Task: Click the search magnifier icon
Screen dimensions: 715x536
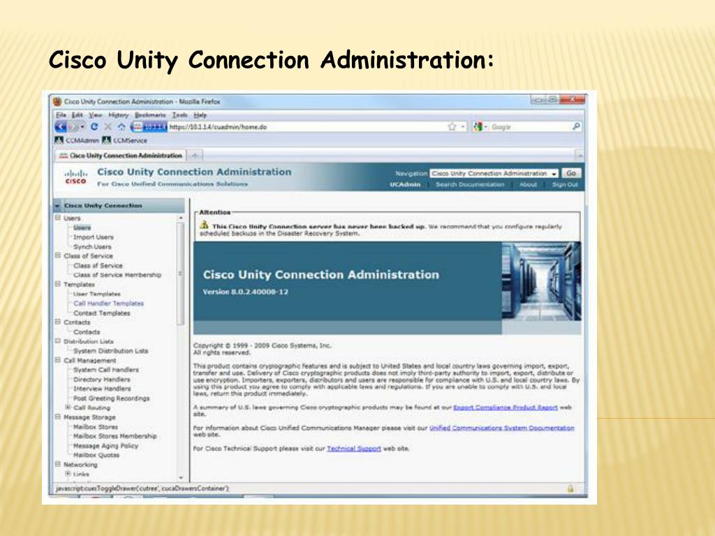Action: coord(576,126)
